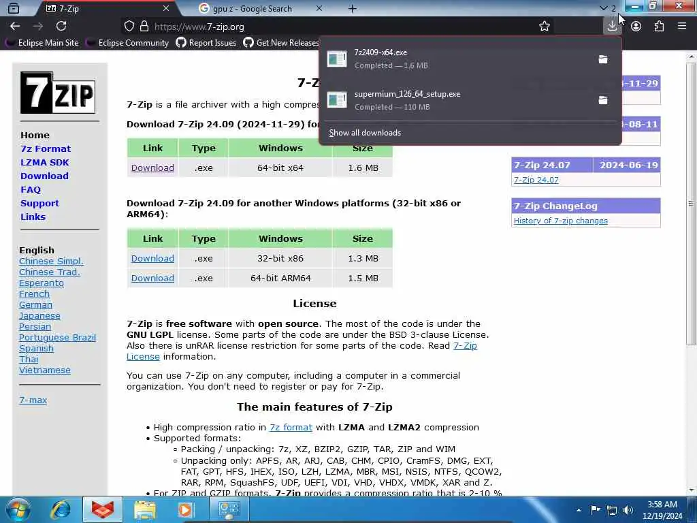Switch language to French
697x523 pixels.
pyautogui.click(x=34, y=294)
